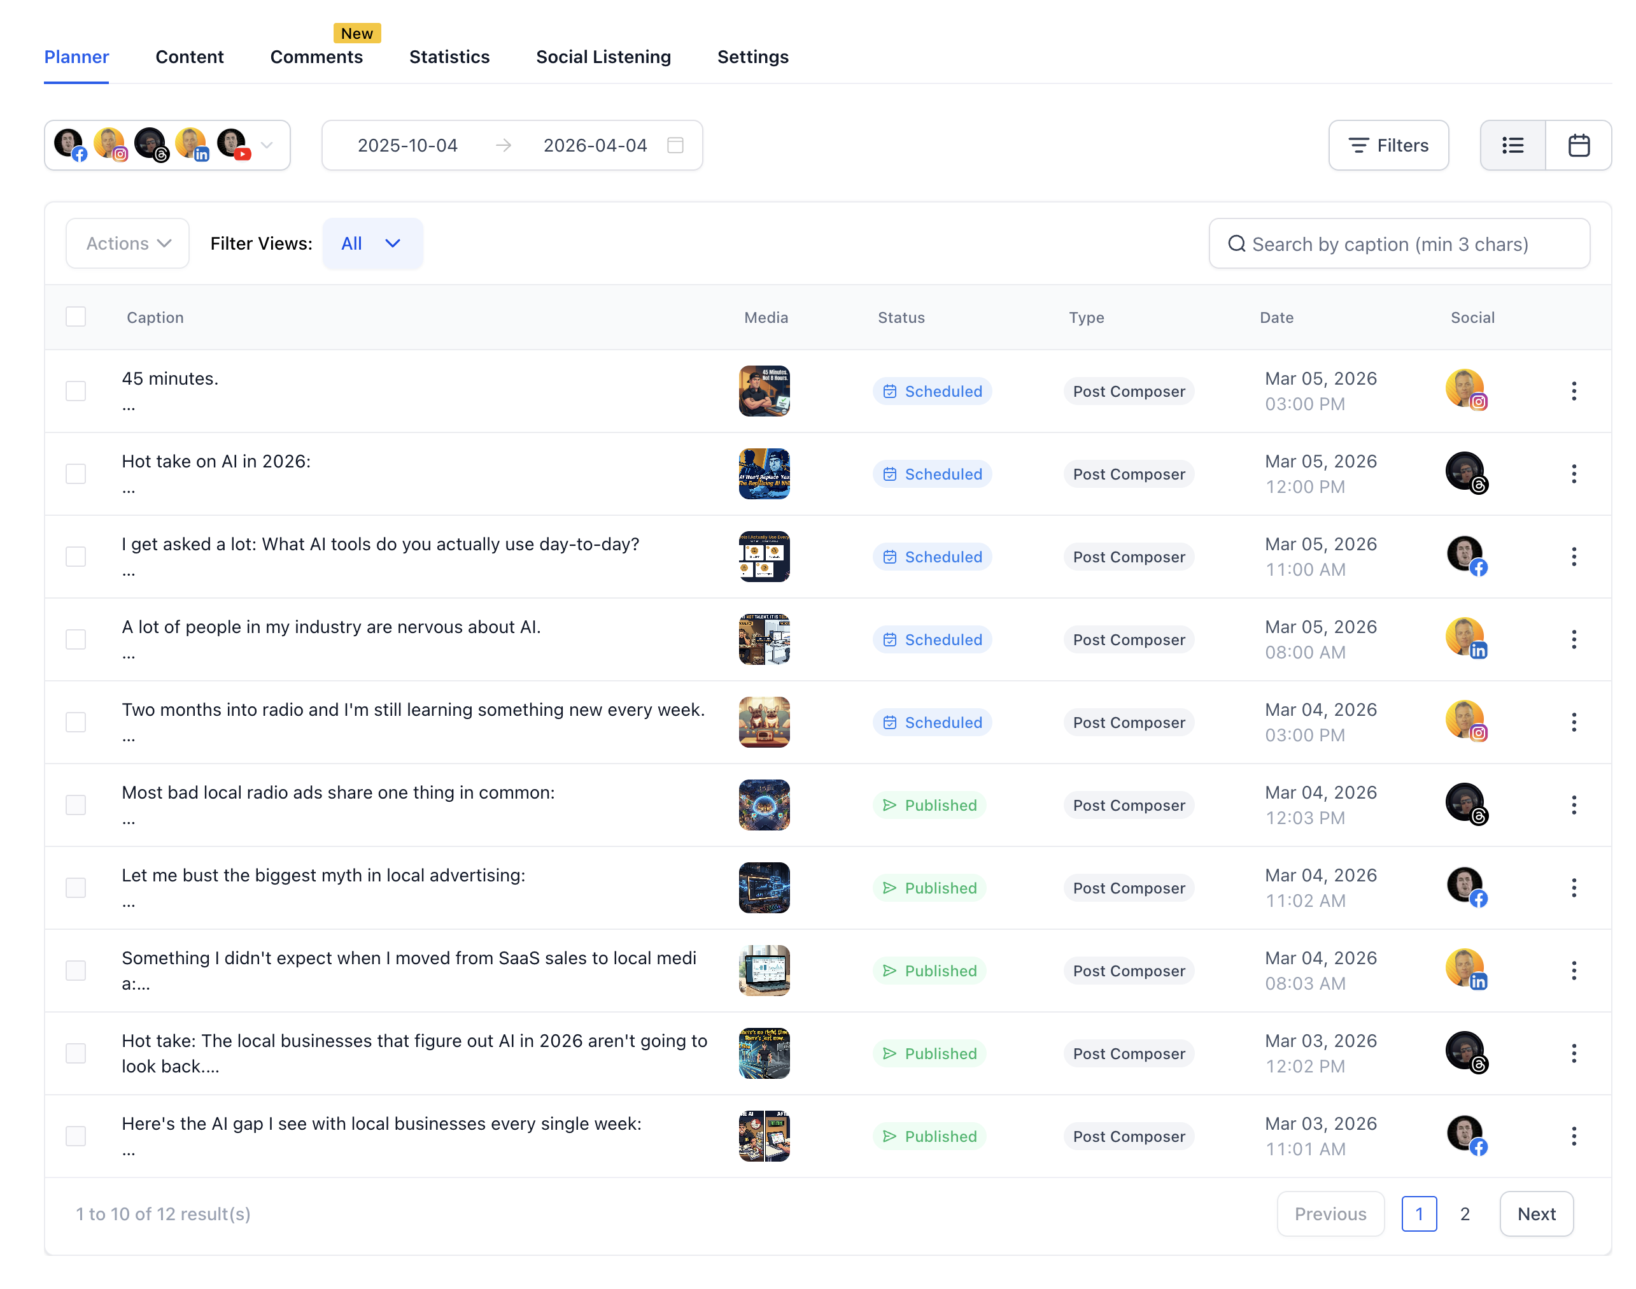Open the Social Listening tab
1636x1289 pixels.
pyautogui.click(x=603, y=57)
